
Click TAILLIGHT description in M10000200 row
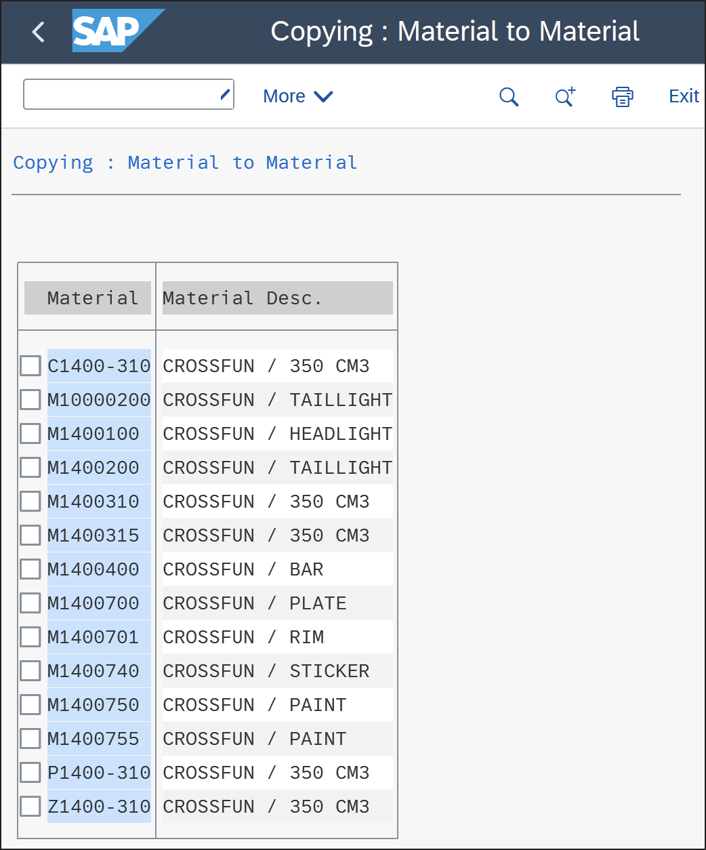pos(278,400)
